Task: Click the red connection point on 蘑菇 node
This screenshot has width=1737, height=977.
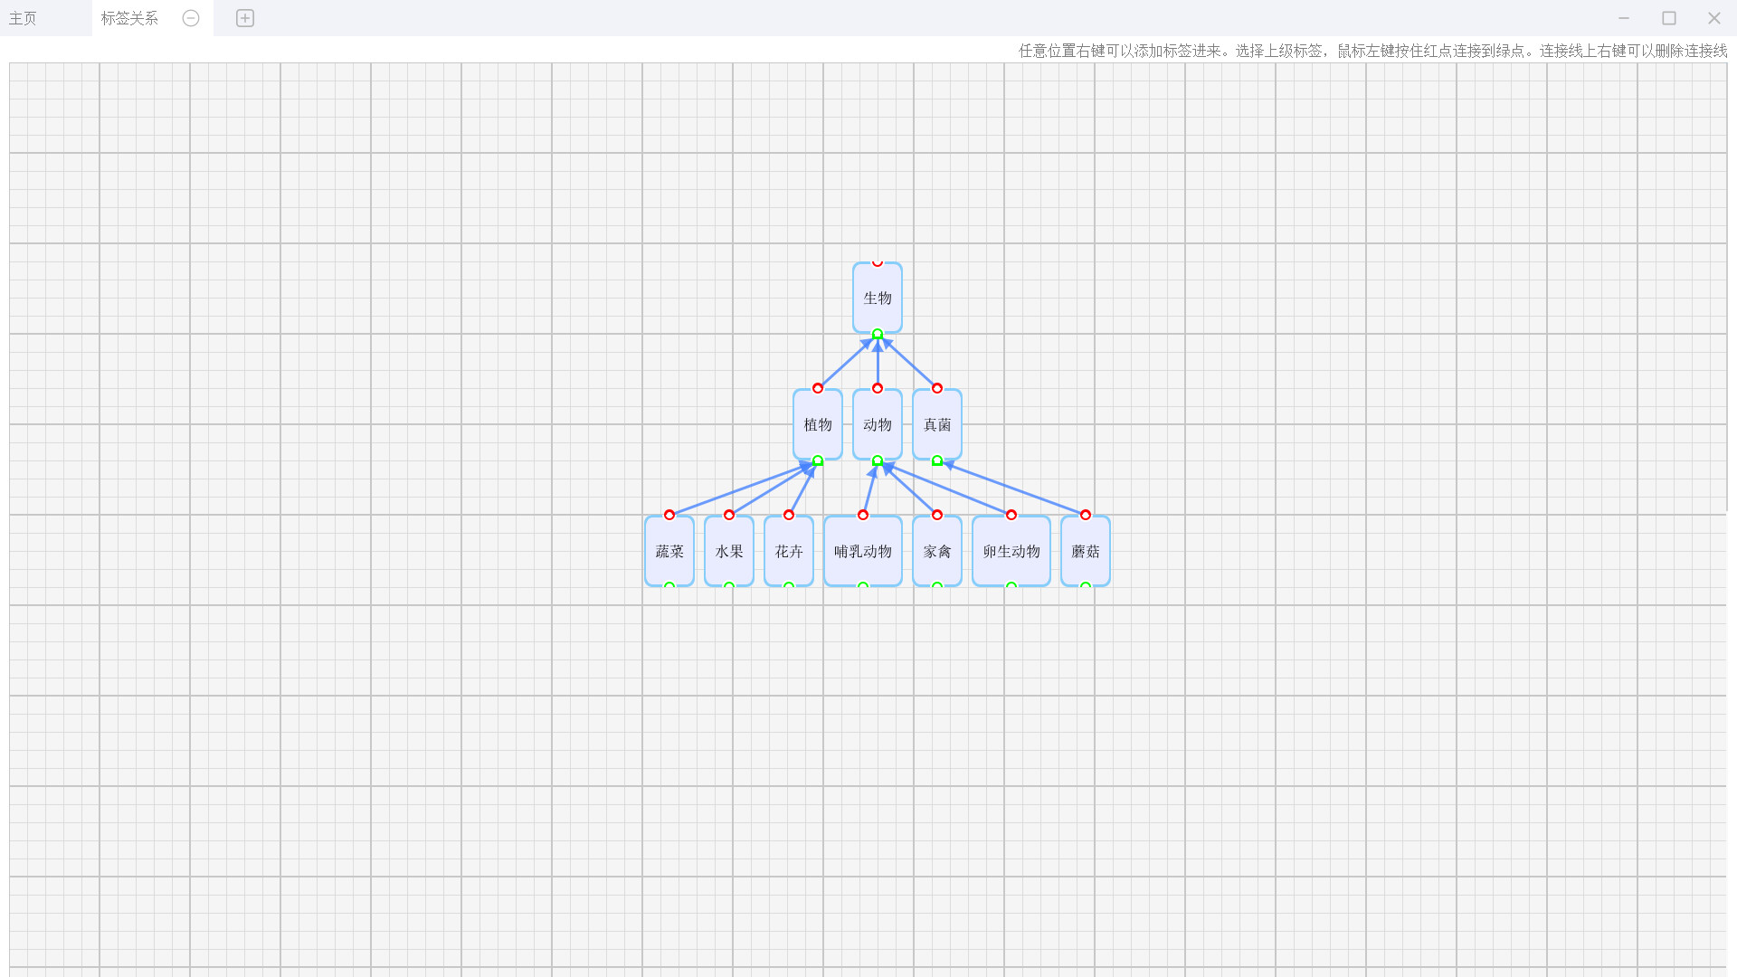Action: point(1086,514)
